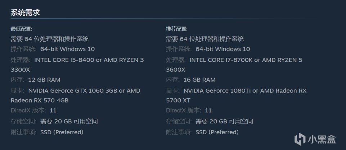Click SSD (Preferred) in the recommended column
Image resolution: width=346 pixels, height=150 pixels.
point(217,132)
